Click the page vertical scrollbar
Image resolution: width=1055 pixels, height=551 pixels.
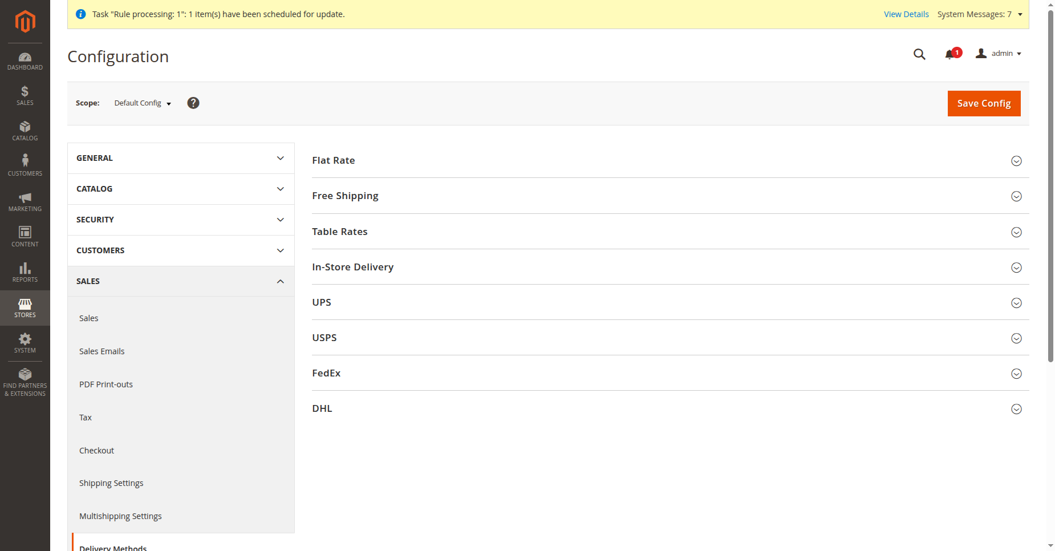(x=1050, y=186)
